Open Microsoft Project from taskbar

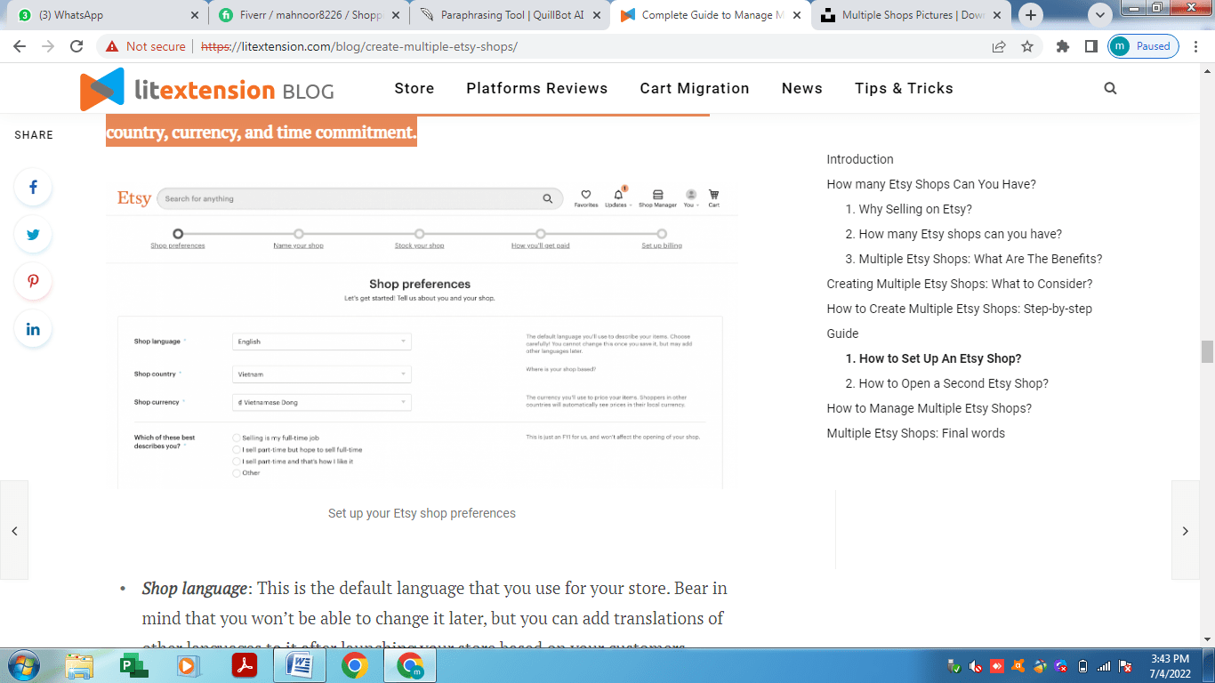point(133,665)
